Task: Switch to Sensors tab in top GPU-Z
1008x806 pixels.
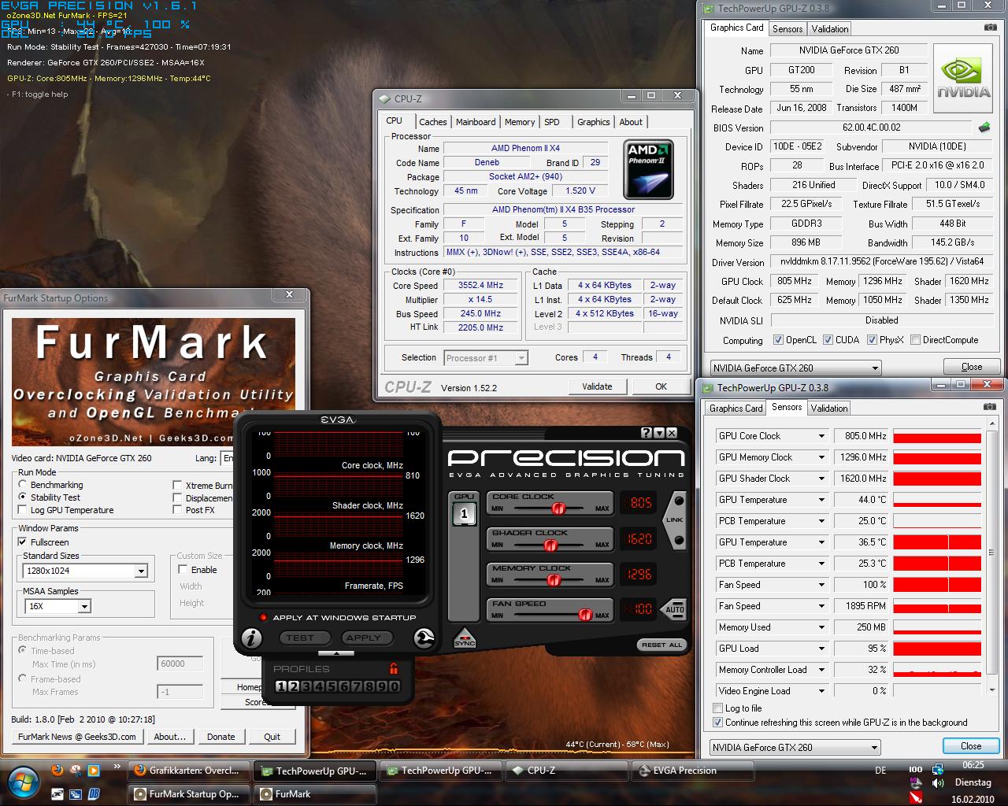Action: [x=787, y=29]
